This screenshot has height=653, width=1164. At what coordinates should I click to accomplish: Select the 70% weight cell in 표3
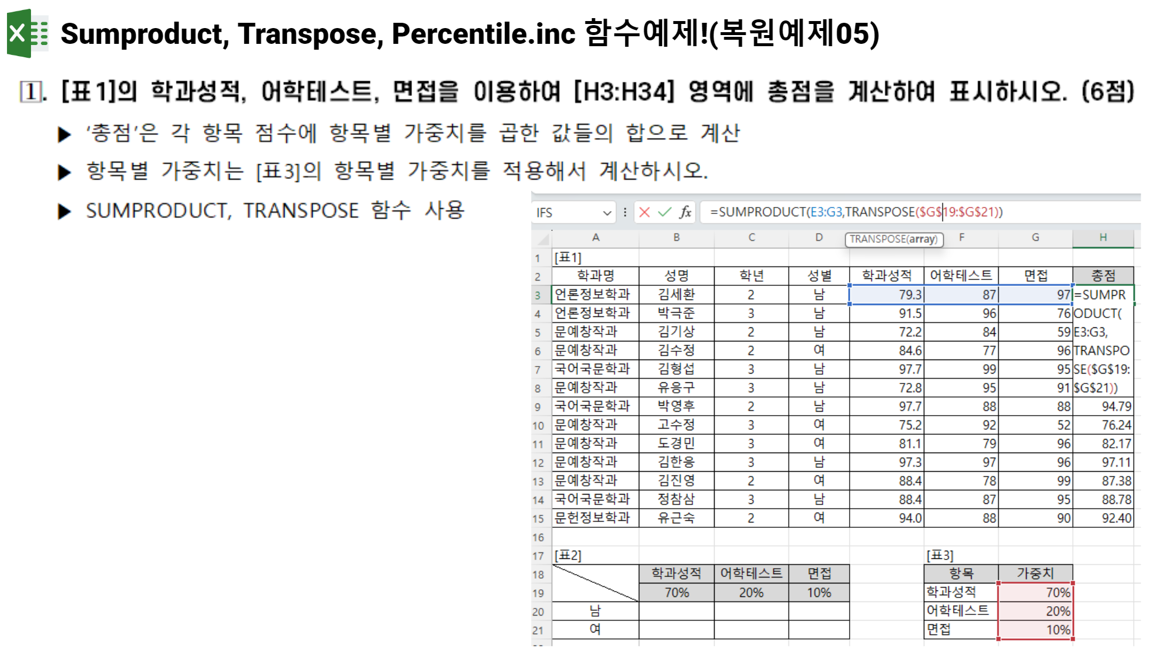tap(1035, 592)
